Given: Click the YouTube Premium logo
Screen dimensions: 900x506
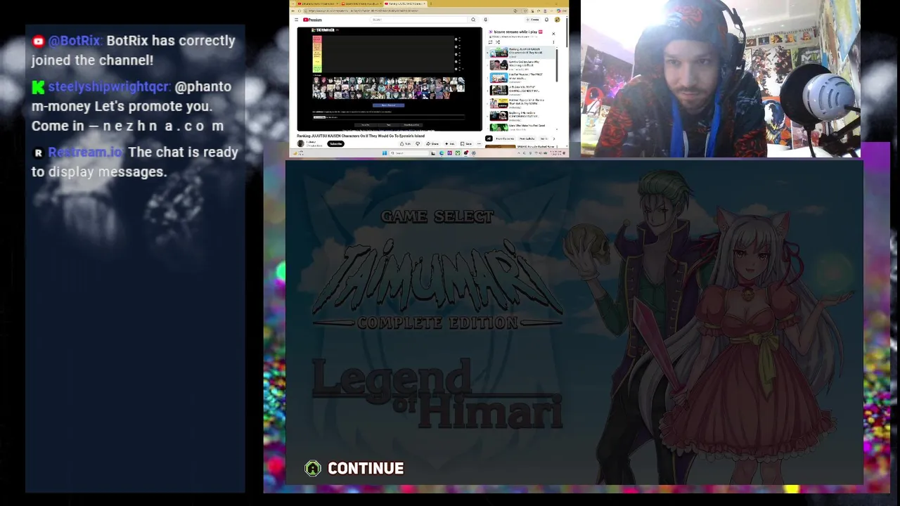Looking at the screenshot, I should pyautogui.click(x=312, y=20).
